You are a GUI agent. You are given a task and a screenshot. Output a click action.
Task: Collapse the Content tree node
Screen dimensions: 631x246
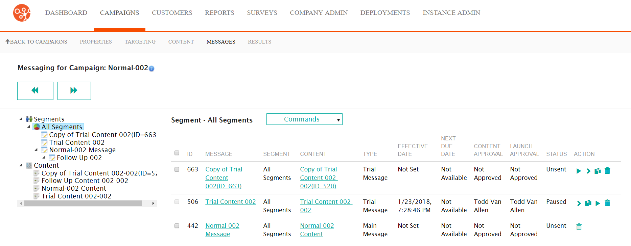(21, 165)
